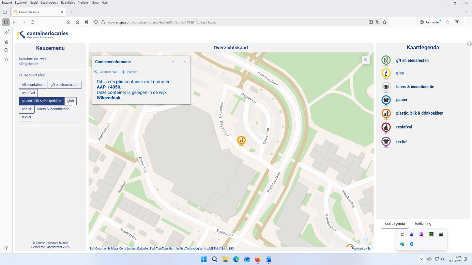Click 'Pannen' in the container popup
472x265 pixels.
[x=130, y=72]
